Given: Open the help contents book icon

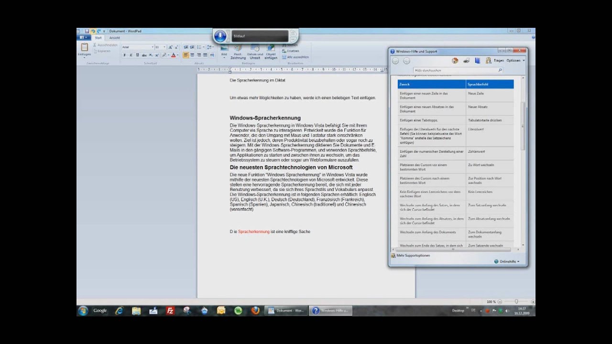Looking at the screenshot, I should coord(477,61).
